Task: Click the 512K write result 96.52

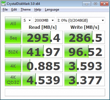Action: [85, 51]
